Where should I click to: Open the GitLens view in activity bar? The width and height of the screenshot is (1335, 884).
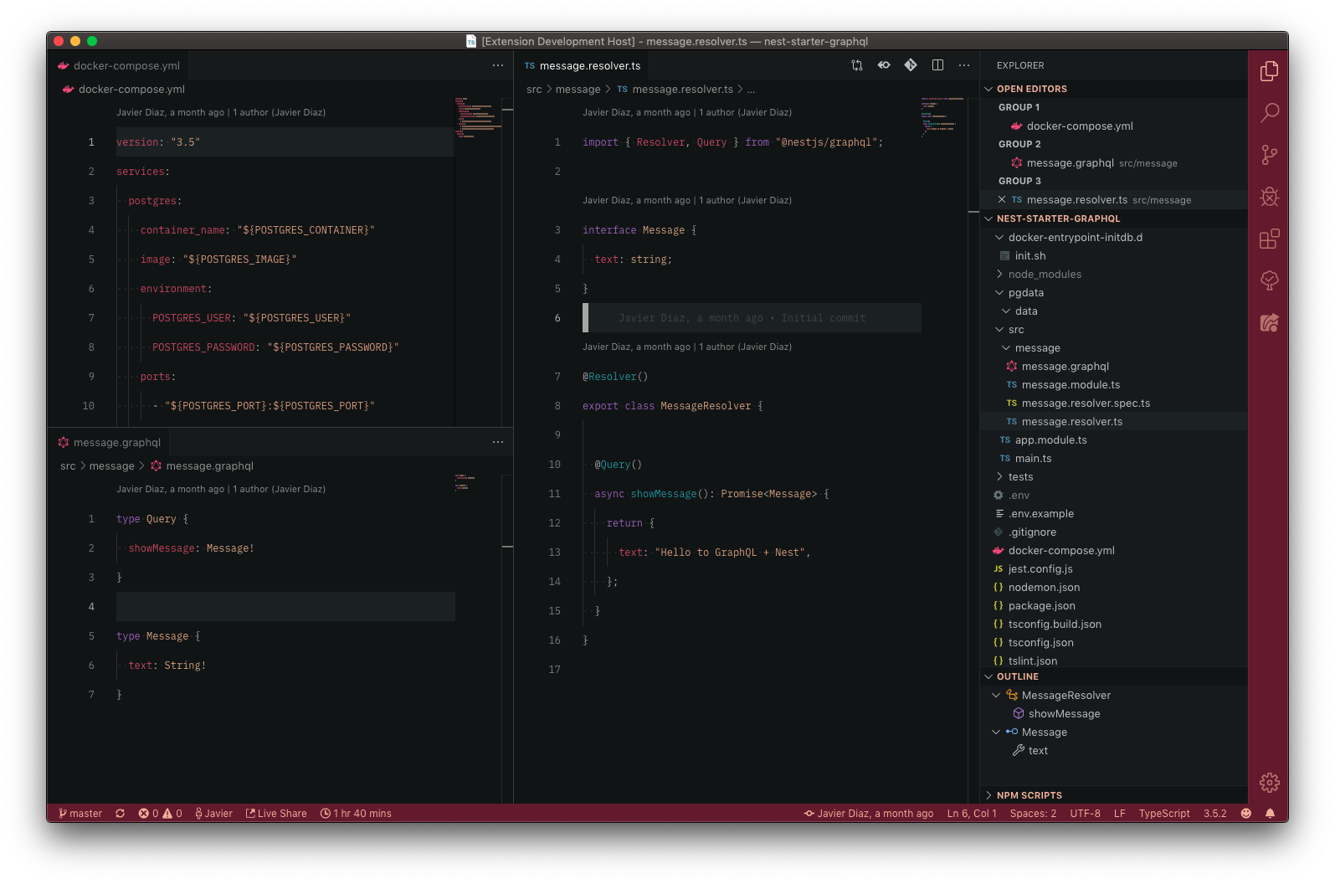(x=1269, y=280)
